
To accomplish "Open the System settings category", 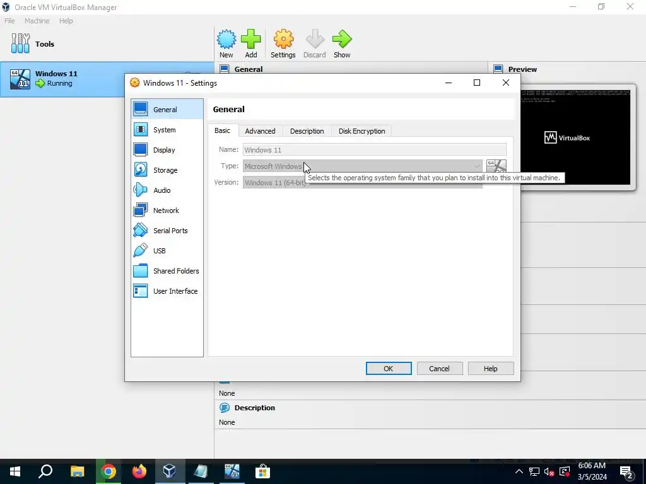I will (x=167, y=130).
